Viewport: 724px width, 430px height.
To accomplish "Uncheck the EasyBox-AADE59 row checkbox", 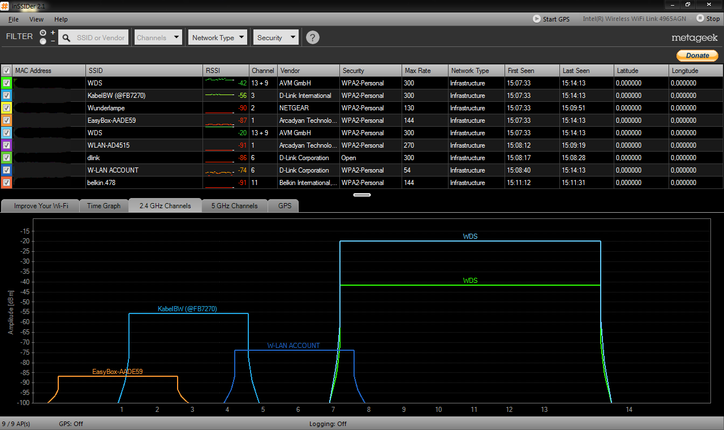I will (x=6, y=121).
